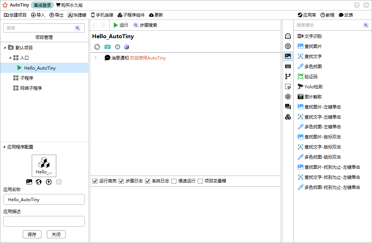Select the 查找图片 module
Image resolution: width=372 pixels, height=243 pixels.
pos(310,46)
